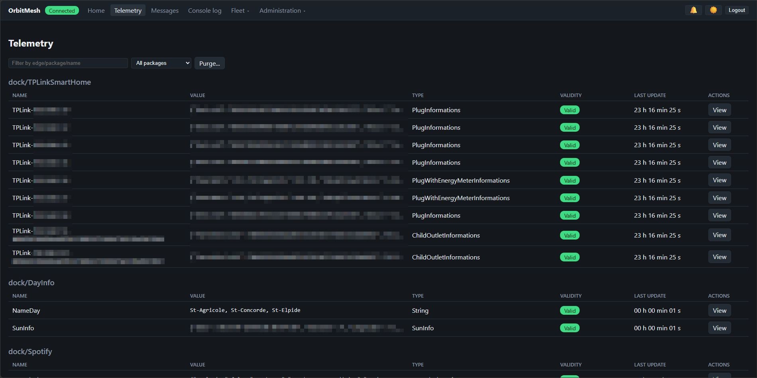The width and height of the screenshot is (757, 378).
Task: Click the SunInfo type cell
Action: [x=423, y=328]
